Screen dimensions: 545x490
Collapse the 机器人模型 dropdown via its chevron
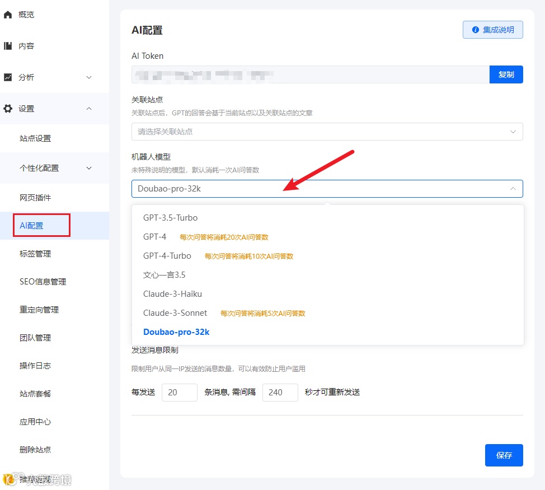513,189
